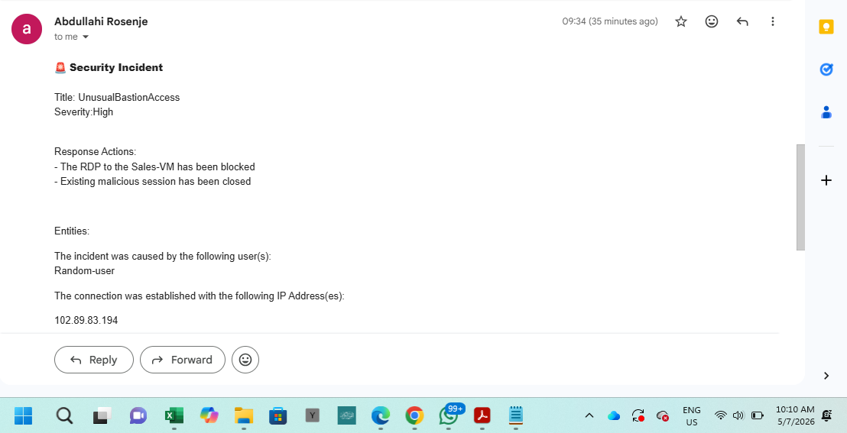
Task: Add an emoji reaction from the header
Action: [712, 21]
